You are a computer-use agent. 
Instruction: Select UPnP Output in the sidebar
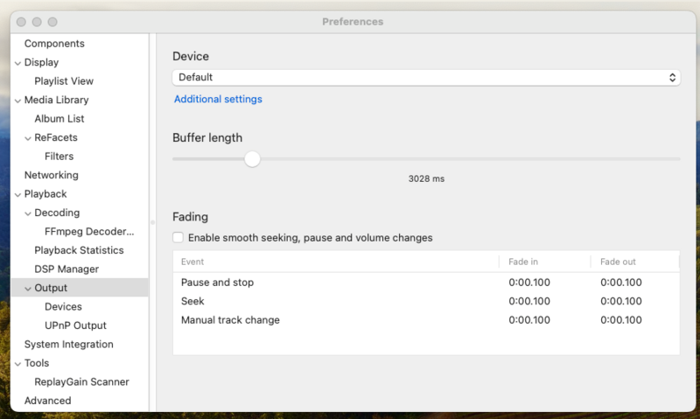point(75,325)
